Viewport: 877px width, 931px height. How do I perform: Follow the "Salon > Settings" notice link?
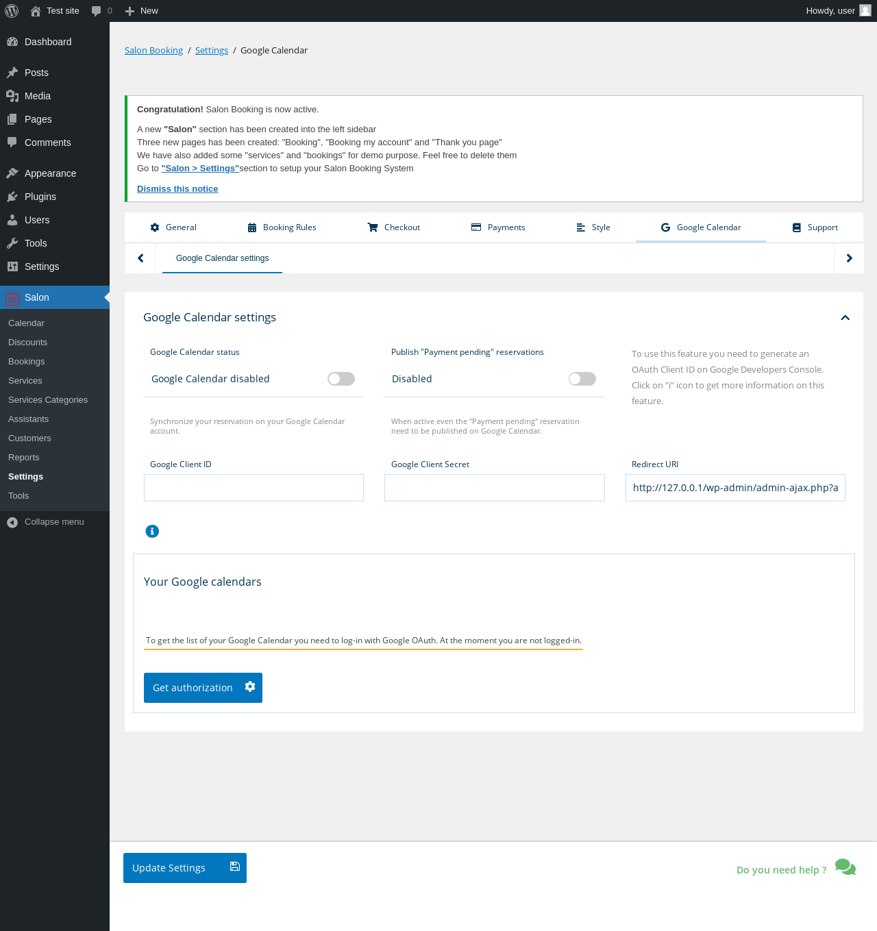click(x=200, y=169)
